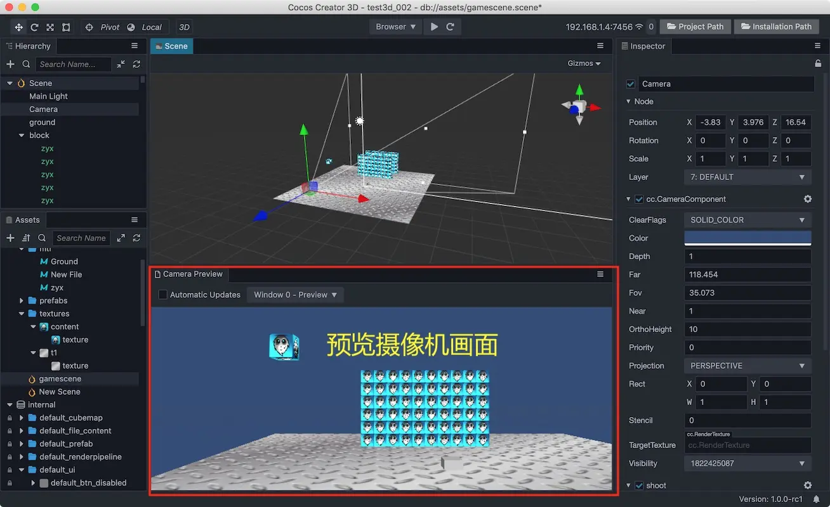This screenshot has height=507, width=830.
Task: Collapse the textures folder
Action: [x=22, y=314]
